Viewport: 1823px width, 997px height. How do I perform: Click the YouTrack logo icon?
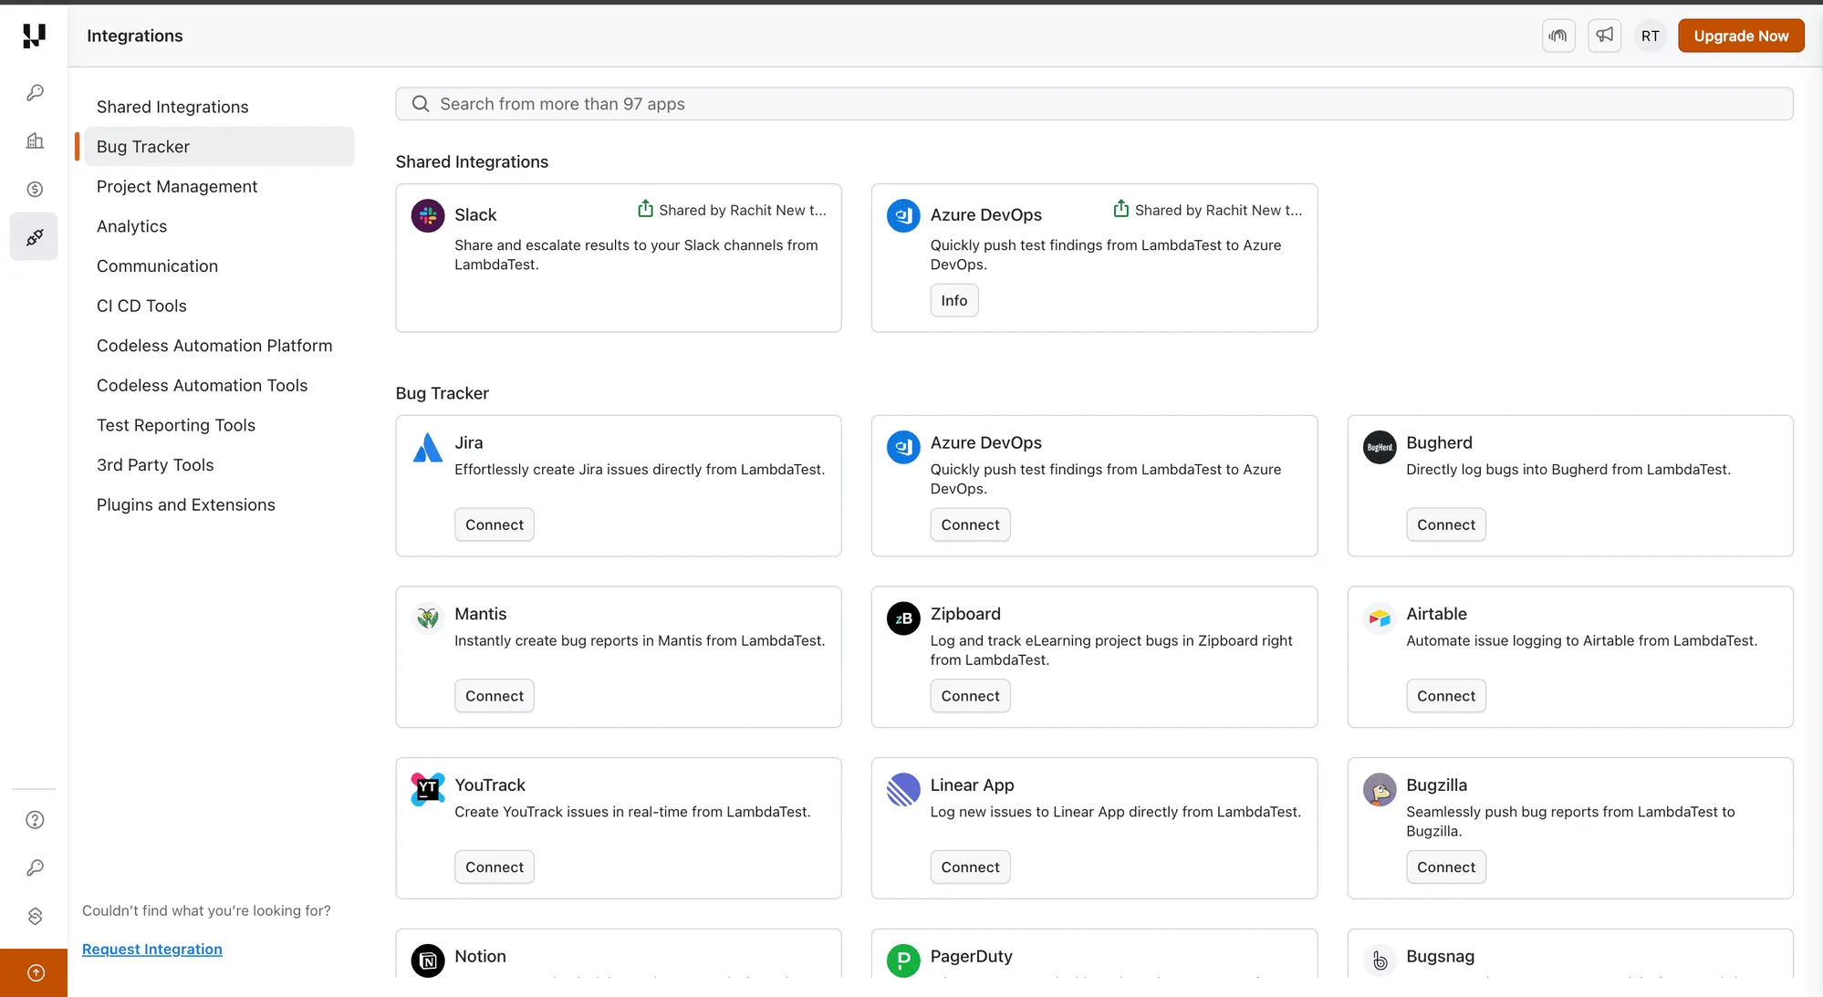(428, 789)
